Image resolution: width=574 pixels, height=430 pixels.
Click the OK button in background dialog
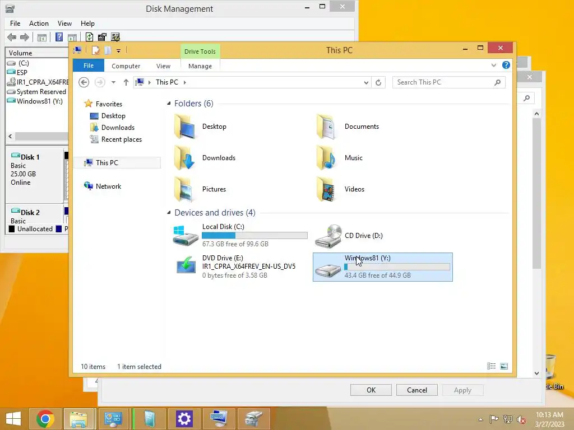(x=371, y=390)
